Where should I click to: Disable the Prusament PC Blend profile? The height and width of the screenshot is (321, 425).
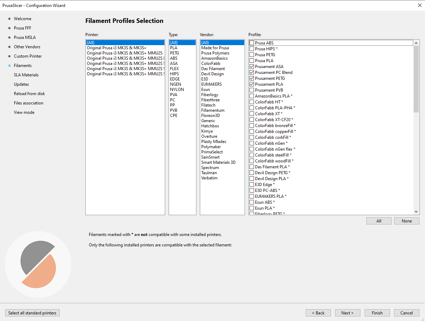click(x=252, y=73)
